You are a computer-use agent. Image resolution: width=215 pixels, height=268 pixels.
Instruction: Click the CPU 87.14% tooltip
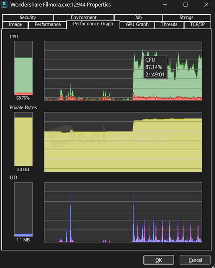click(155, 67)
